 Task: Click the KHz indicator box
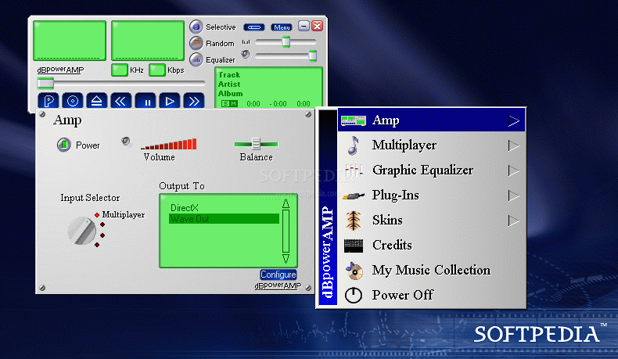pos(120,70)
